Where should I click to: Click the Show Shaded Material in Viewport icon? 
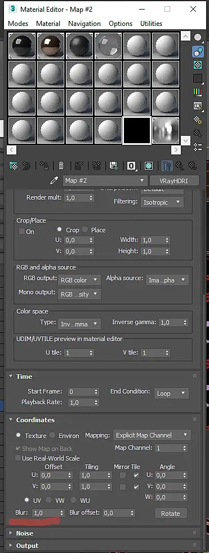pos(149,165)
